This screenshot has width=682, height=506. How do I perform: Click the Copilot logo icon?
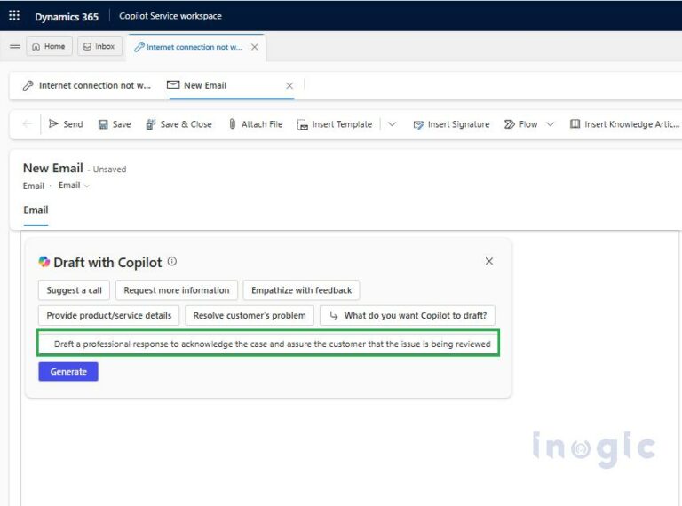pos(44,262)
